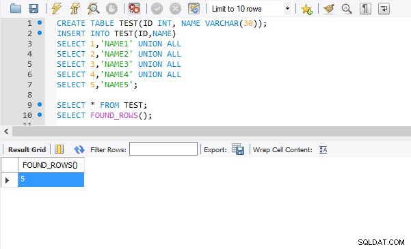
Task: Beautify query with broom icon
Action: 329,9
